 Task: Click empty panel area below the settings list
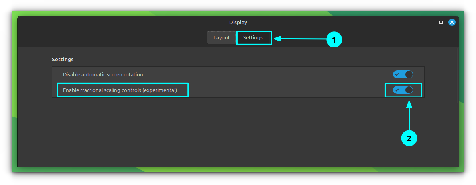click(239, 131)
